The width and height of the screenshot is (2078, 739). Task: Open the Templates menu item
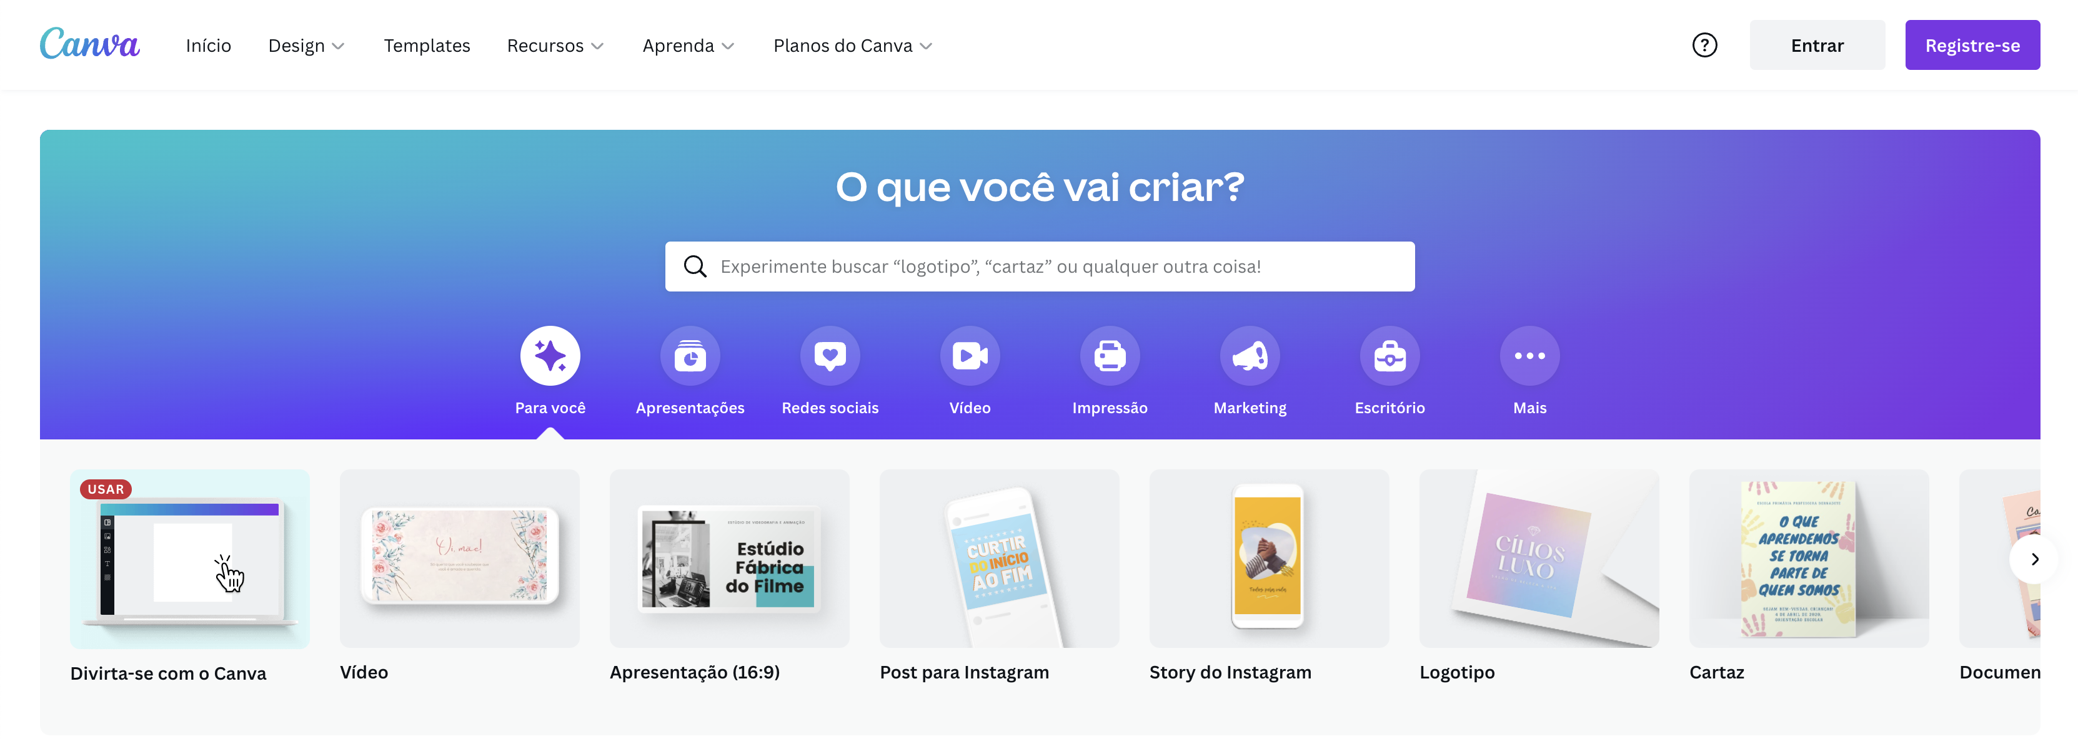coord(427,46)
